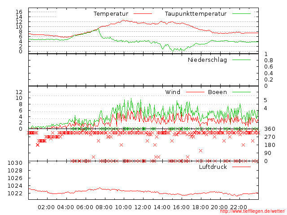Click the 0.8 precipitation axis value
The width and height of the screenshot is (287, 215).
point(269,60)
